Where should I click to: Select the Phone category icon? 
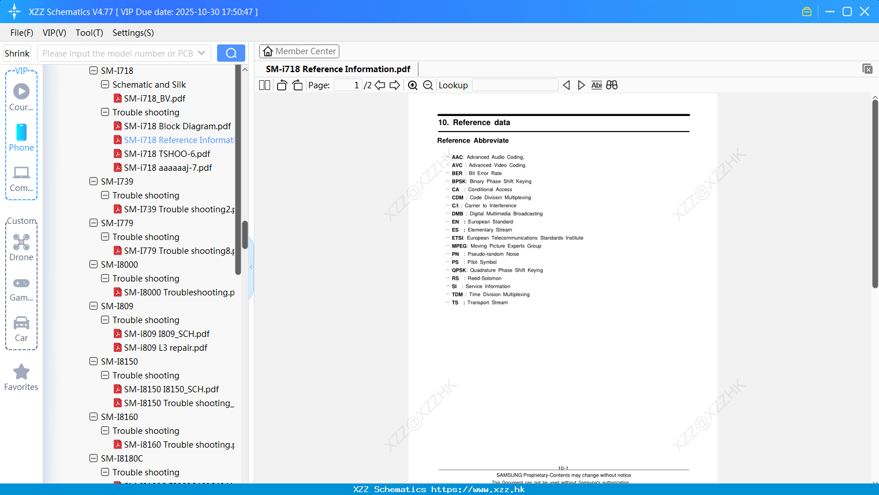point(21,132)
